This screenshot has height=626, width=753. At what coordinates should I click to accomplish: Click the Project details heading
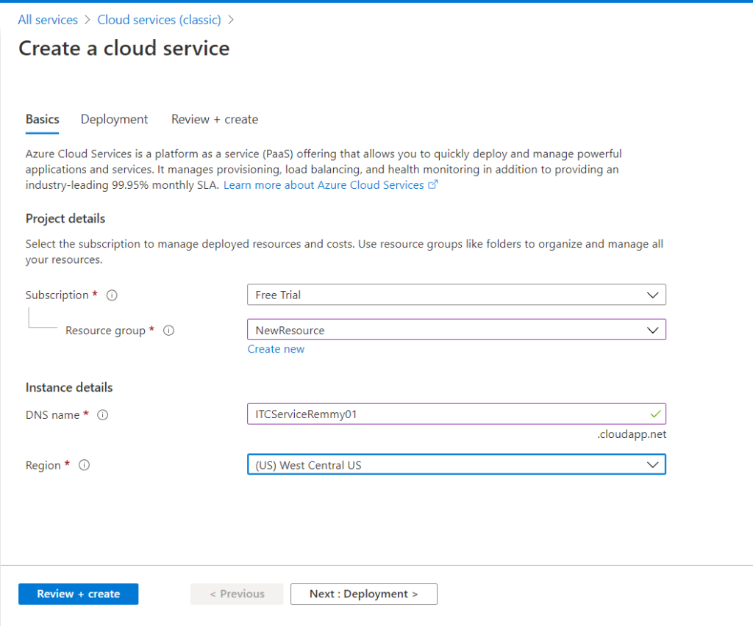coord(65,219)
